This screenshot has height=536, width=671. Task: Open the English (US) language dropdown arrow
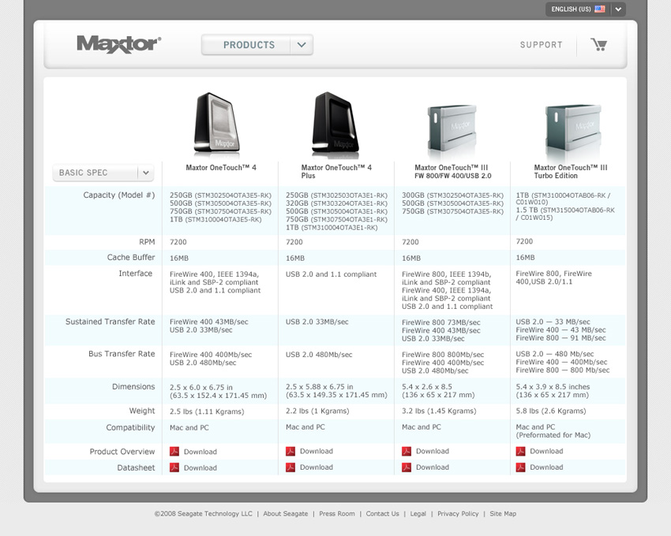(x=618, y=9)
